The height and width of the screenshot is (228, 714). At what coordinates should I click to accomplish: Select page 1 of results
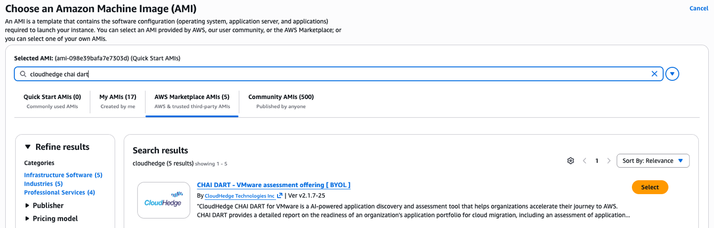point(597,161)
